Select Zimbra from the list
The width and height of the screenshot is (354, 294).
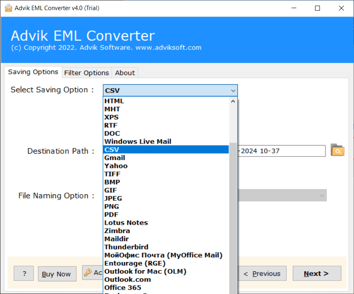pos(166,231)
